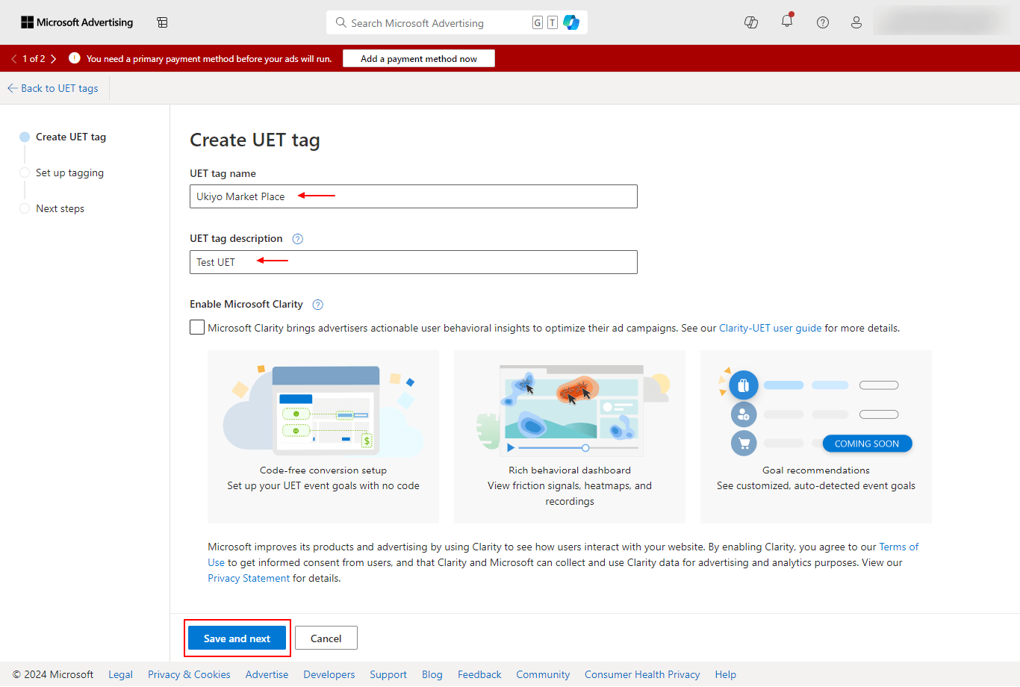
Task: Click the alert warning icon in red banner
Action: [x=75, y=58]
